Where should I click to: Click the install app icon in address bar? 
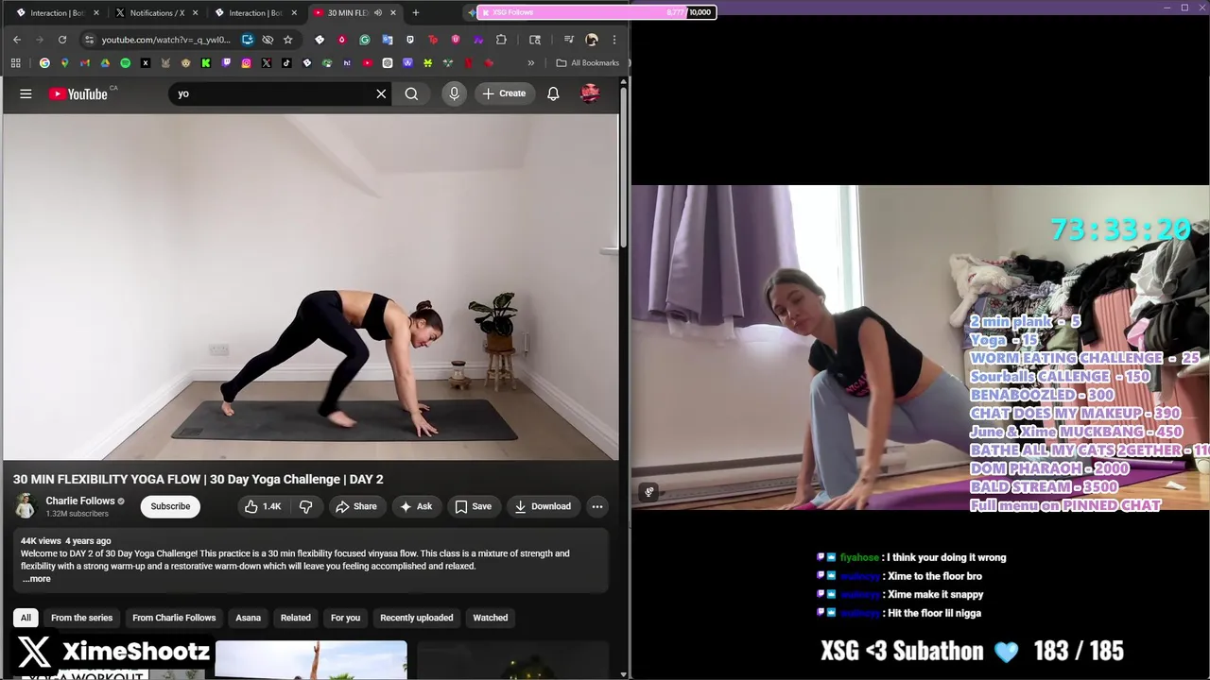[248, 40]
